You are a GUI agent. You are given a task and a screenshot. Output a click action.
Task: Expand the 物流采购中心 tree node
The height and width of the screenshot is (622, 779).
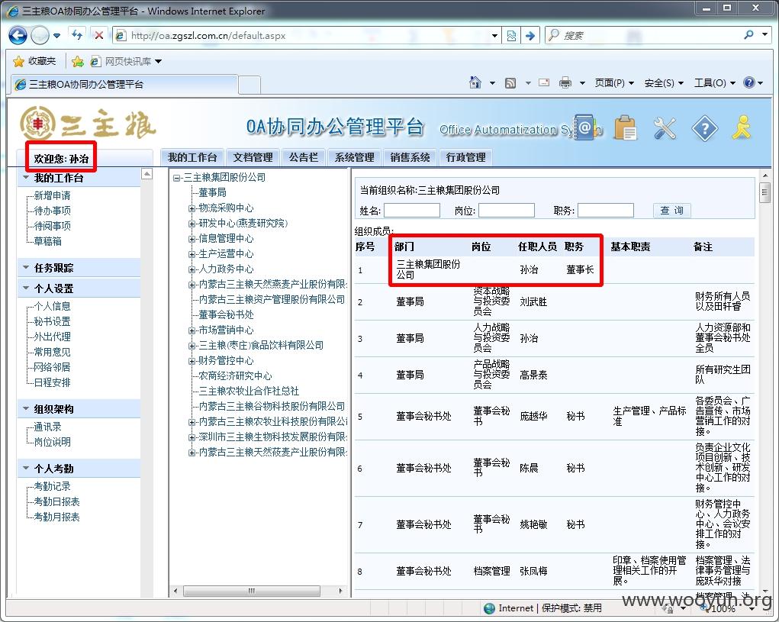[x=192, y=208]
